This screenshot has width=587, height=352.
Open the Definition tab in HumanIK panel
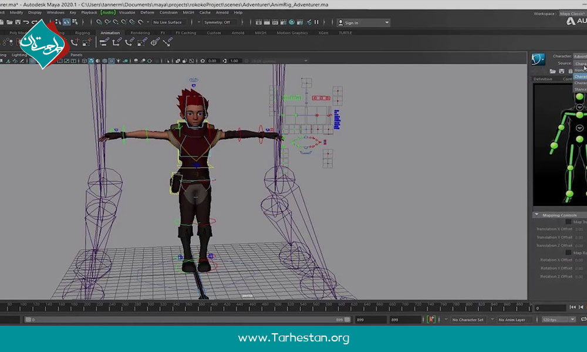click(543, 79)
